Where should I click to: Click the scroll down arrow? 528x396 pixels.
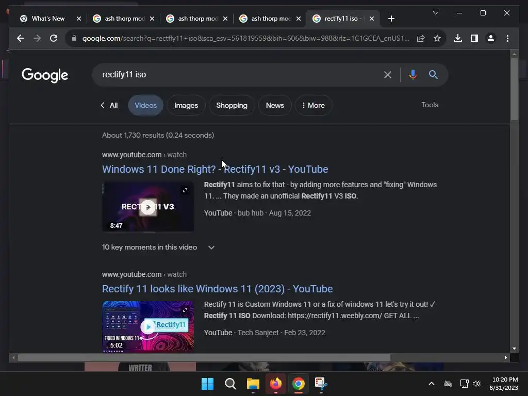[514, 349]
